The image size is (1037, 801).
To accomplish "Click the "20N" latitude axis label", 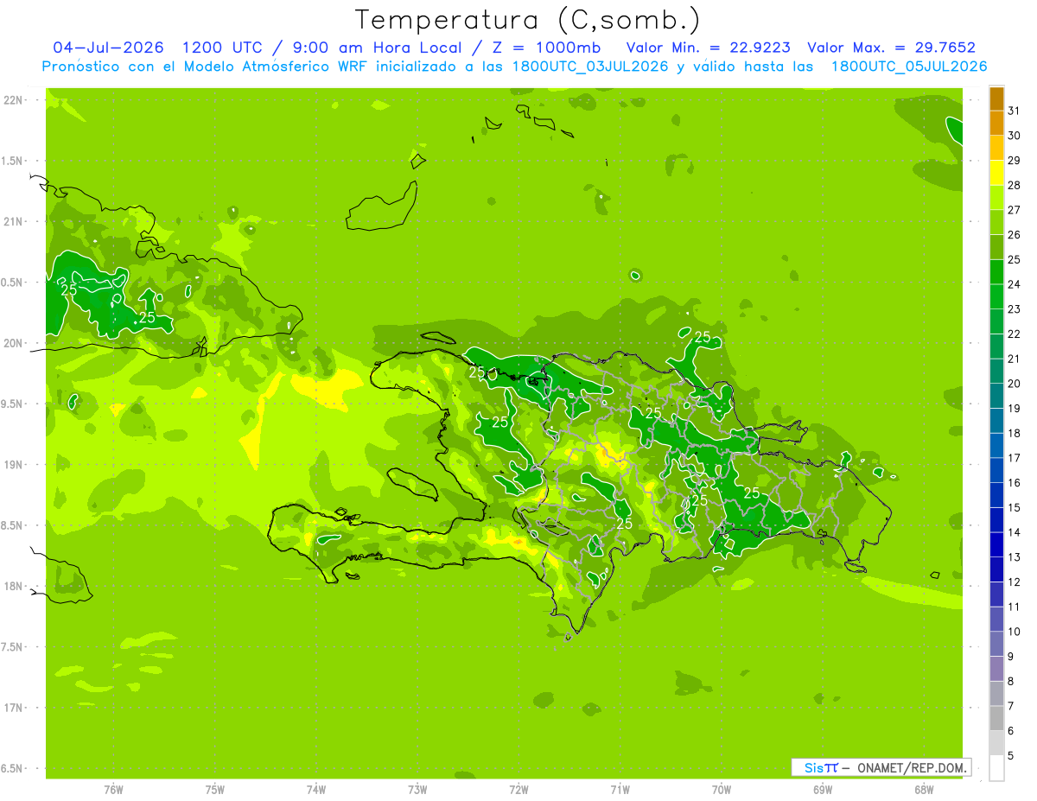I will [12, 343].
